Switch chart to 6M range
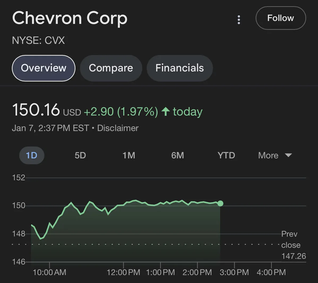Image resolution: width=318 pixels, height=283 pixels. coord(178,155)
